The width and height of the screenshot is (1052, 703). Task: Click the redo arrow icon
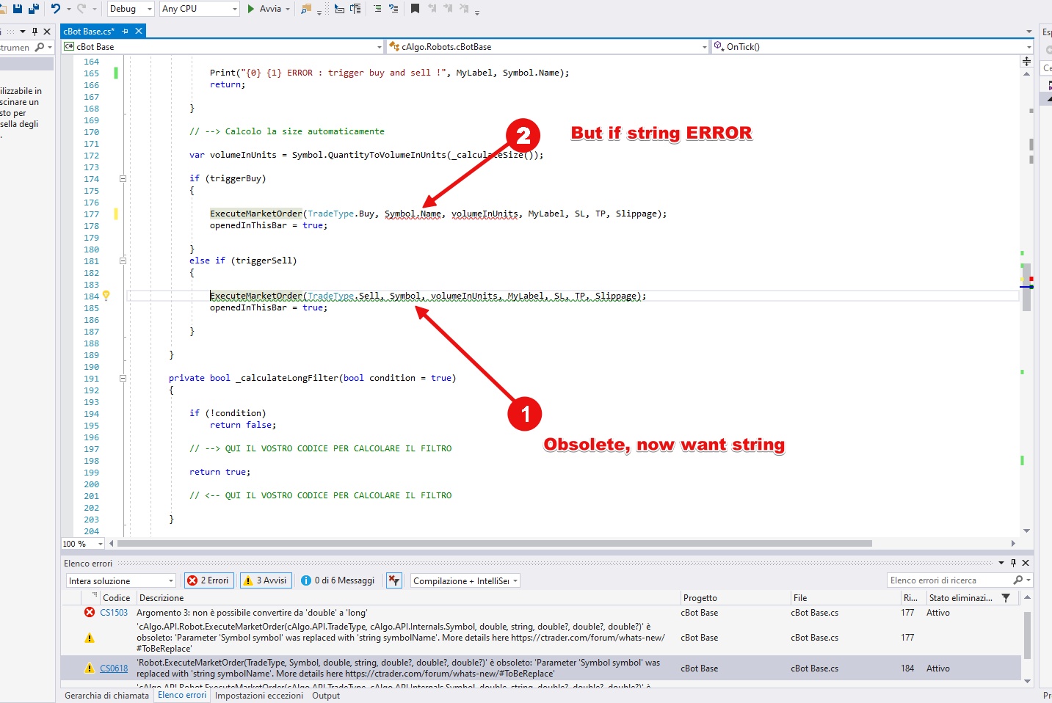[x=81, y=9]
